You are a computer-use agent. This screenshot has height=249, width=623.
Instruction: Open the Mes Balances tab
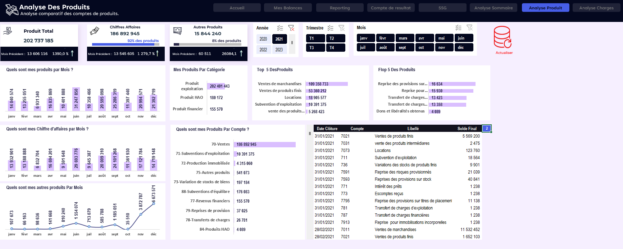[288, 8]
